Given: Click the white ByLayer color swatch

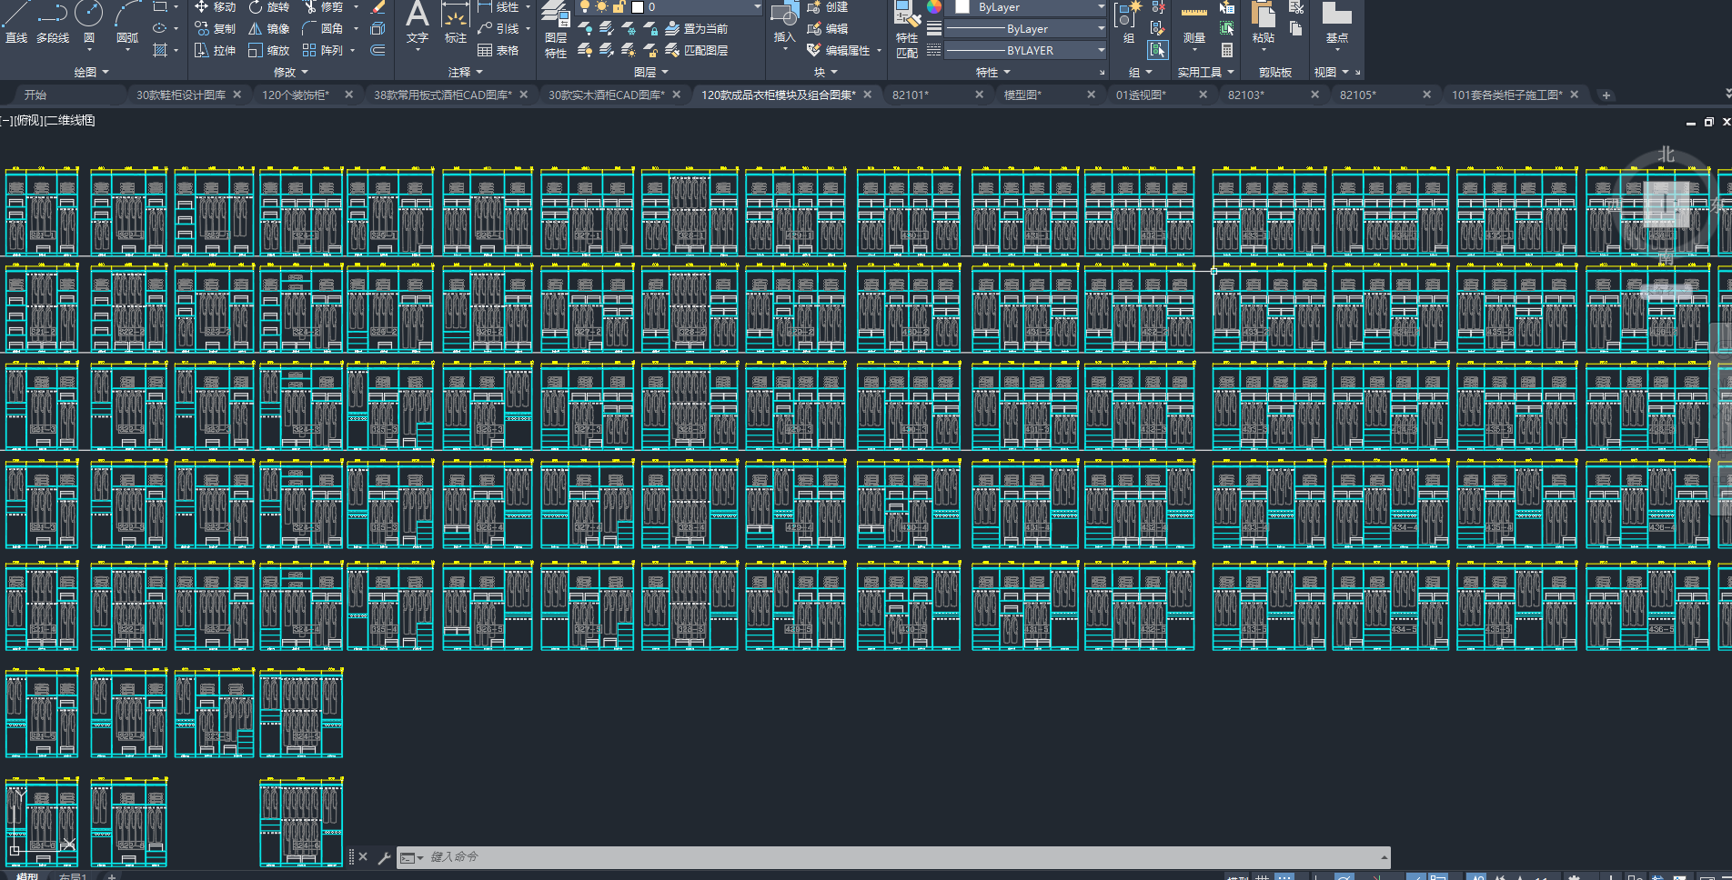Looking at the screenshot, I should tap(962, 7).
